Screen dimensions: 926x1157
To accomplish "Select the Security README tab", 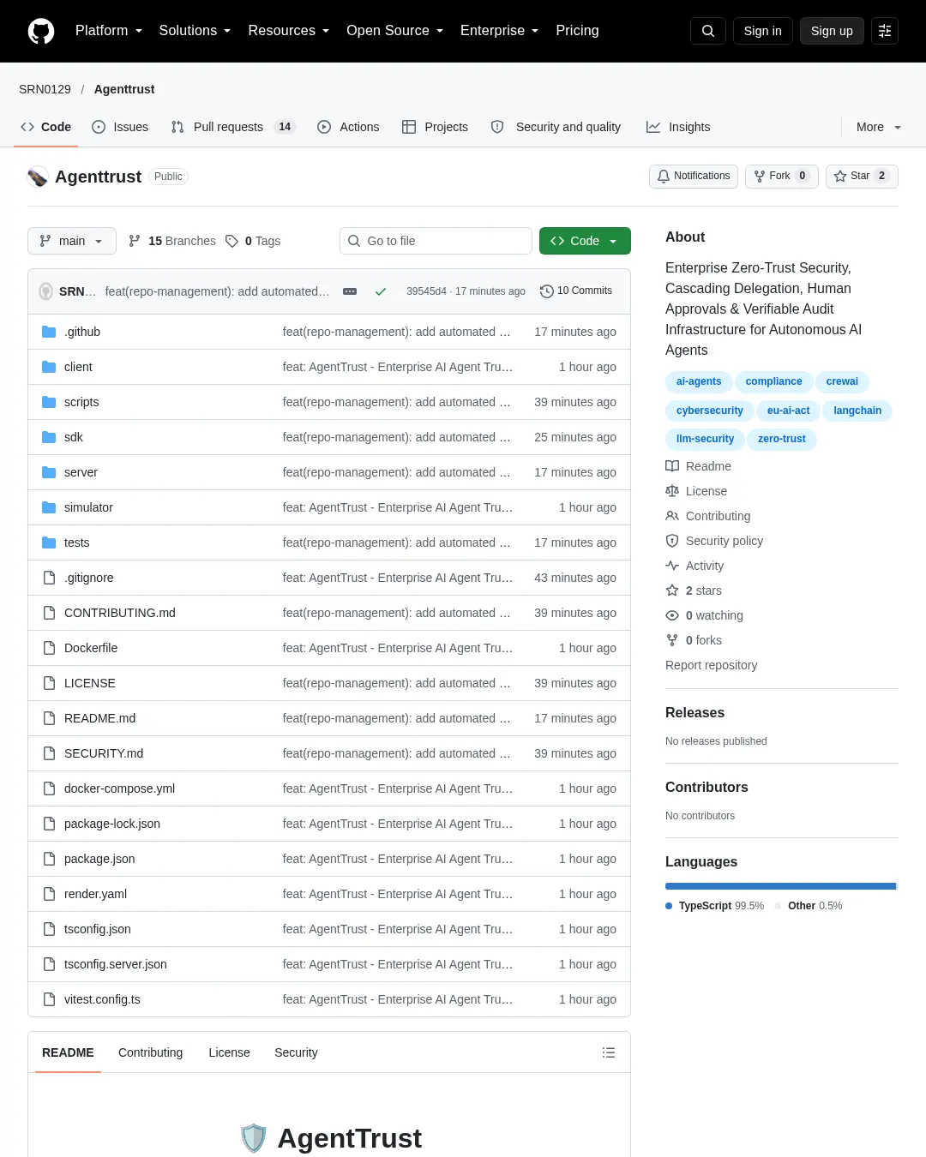I will [x=296, y=1052].
